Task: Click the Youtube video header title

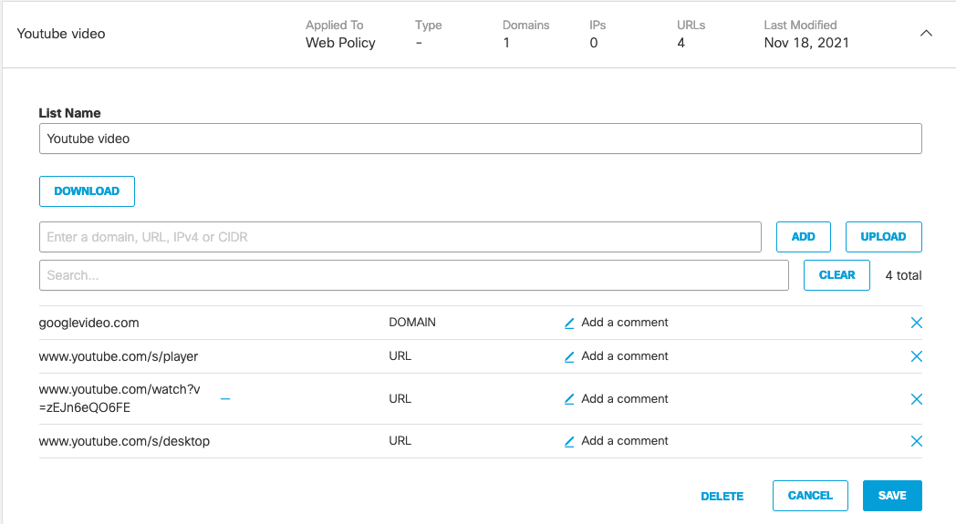Action: (61, 34)
